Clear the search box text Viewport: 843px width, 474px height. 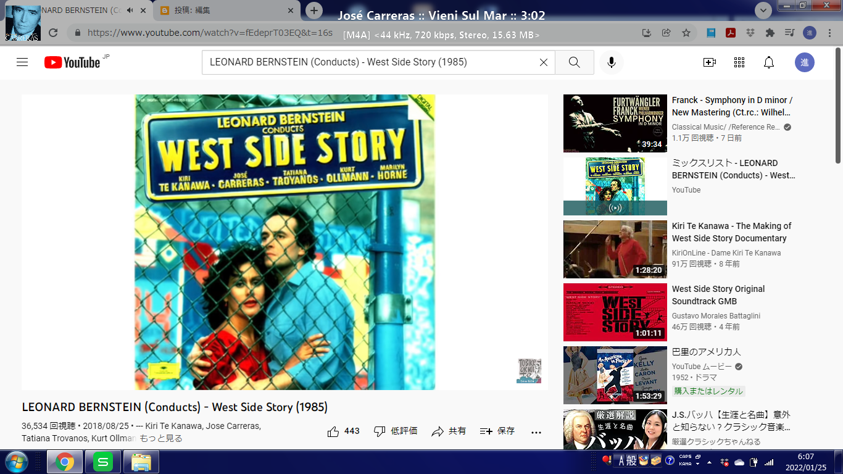point(544,62)
